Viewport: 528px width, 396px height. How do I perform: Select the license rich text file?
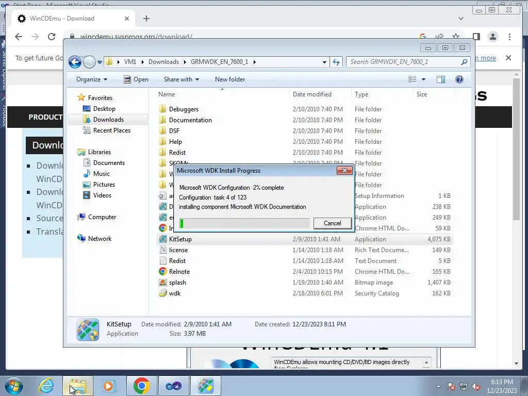[178, 250]
